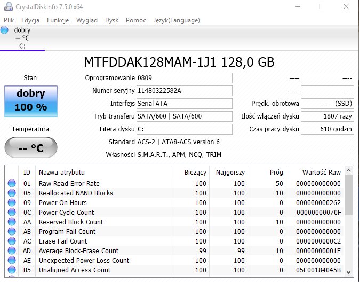Click the ID column header
This screenshot has height=282, width=359.
[27, 172]
